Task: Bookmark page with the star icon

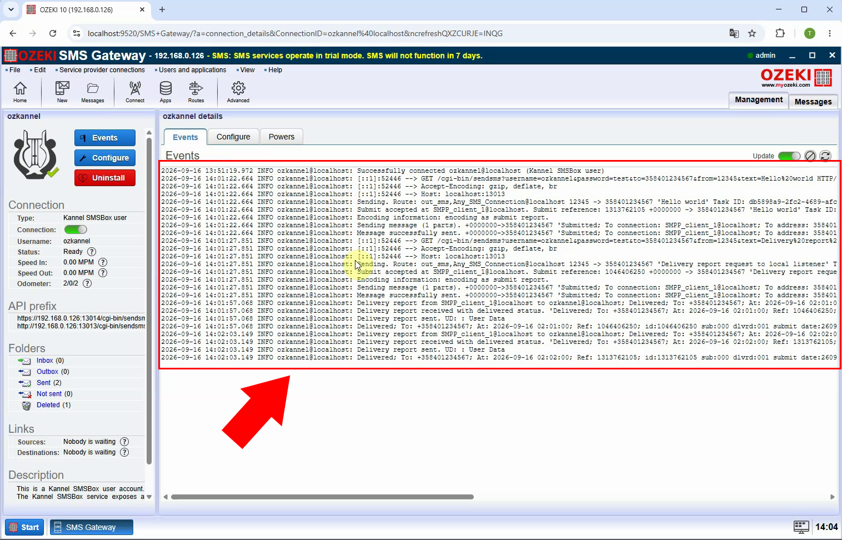Action: [752, 33]
